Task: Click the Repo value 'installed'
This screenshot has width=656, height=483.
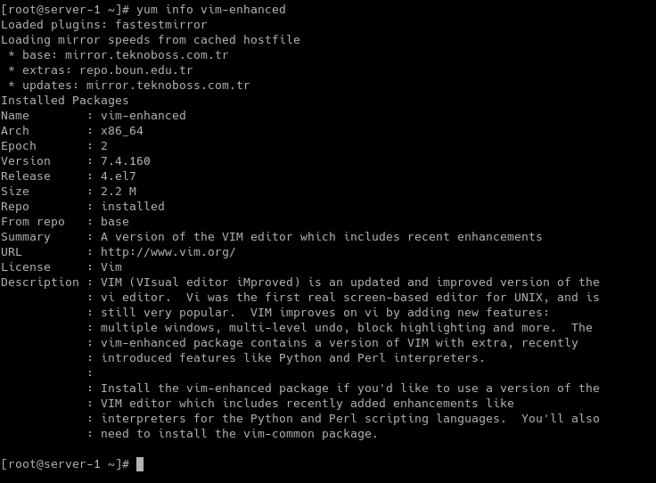Action: 133,207
